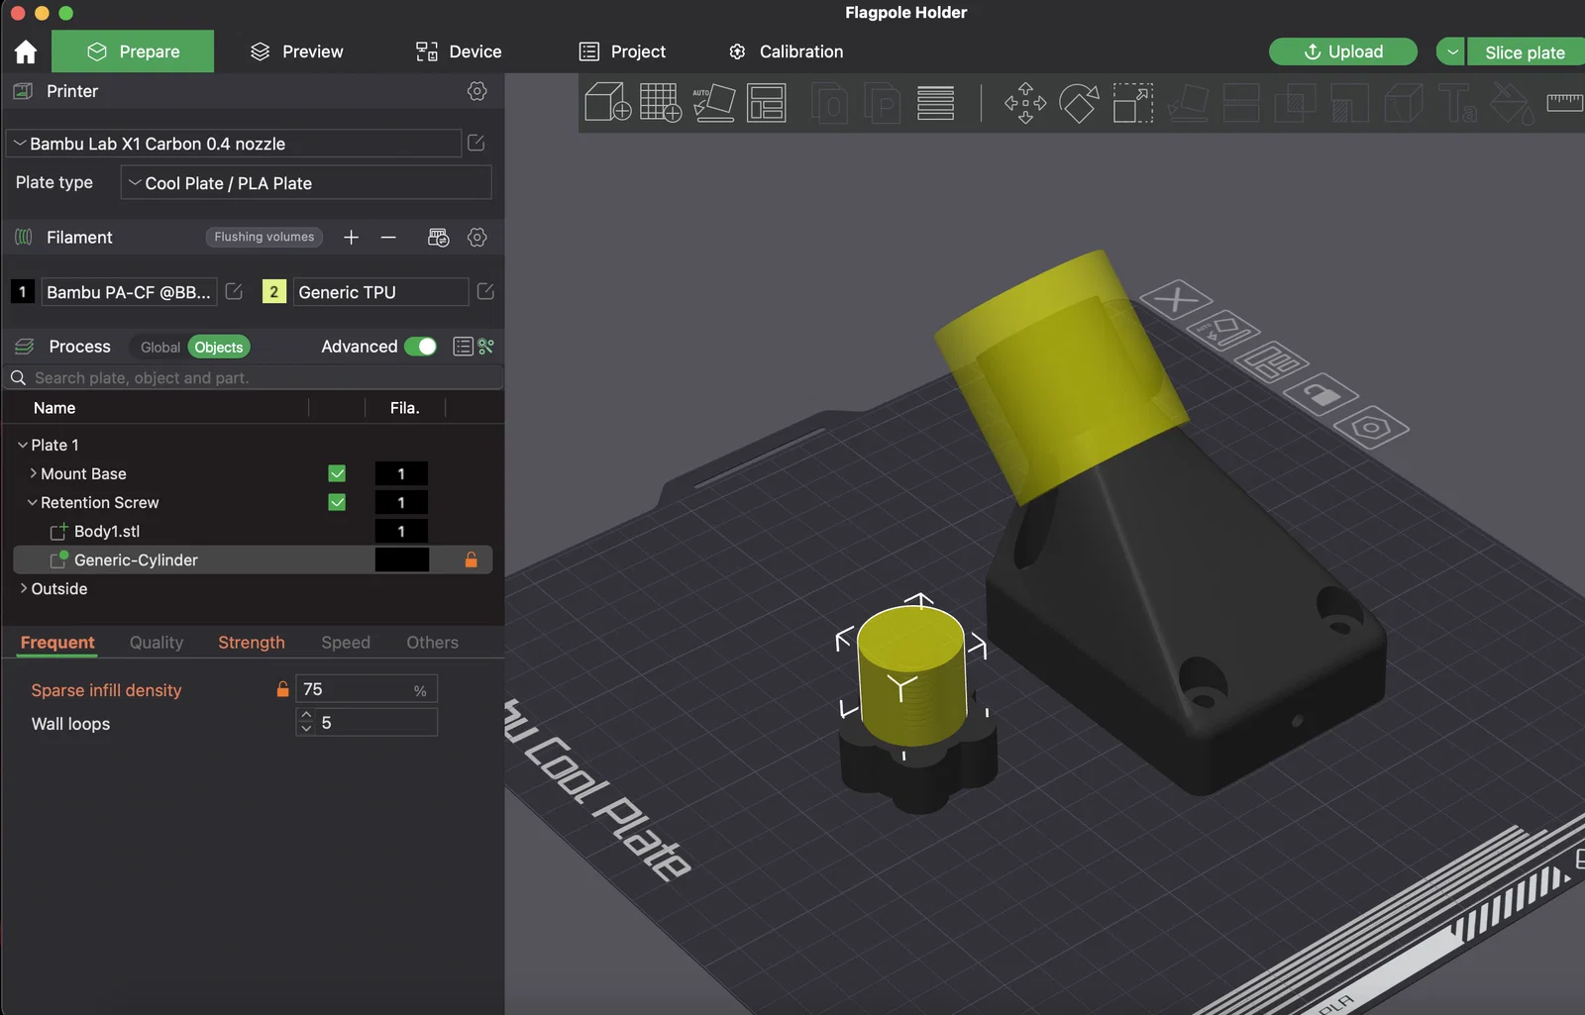Click the compare presets icon next to Advanced
Screen dimensions: 1585x1015
pos(485,347)
